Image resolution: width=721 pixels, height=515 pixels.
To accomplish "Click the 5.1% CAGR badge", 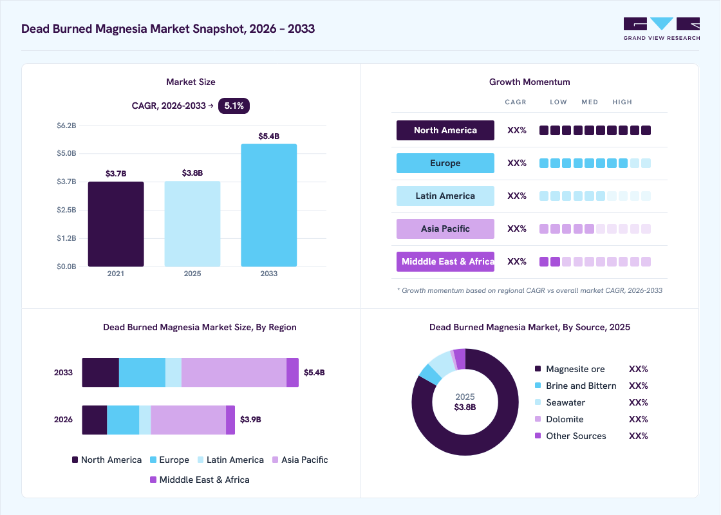I will [x=234, y=106].
